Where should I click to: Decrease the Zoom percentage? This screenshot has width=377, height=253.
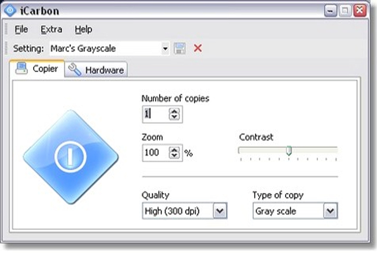(174, 155)
